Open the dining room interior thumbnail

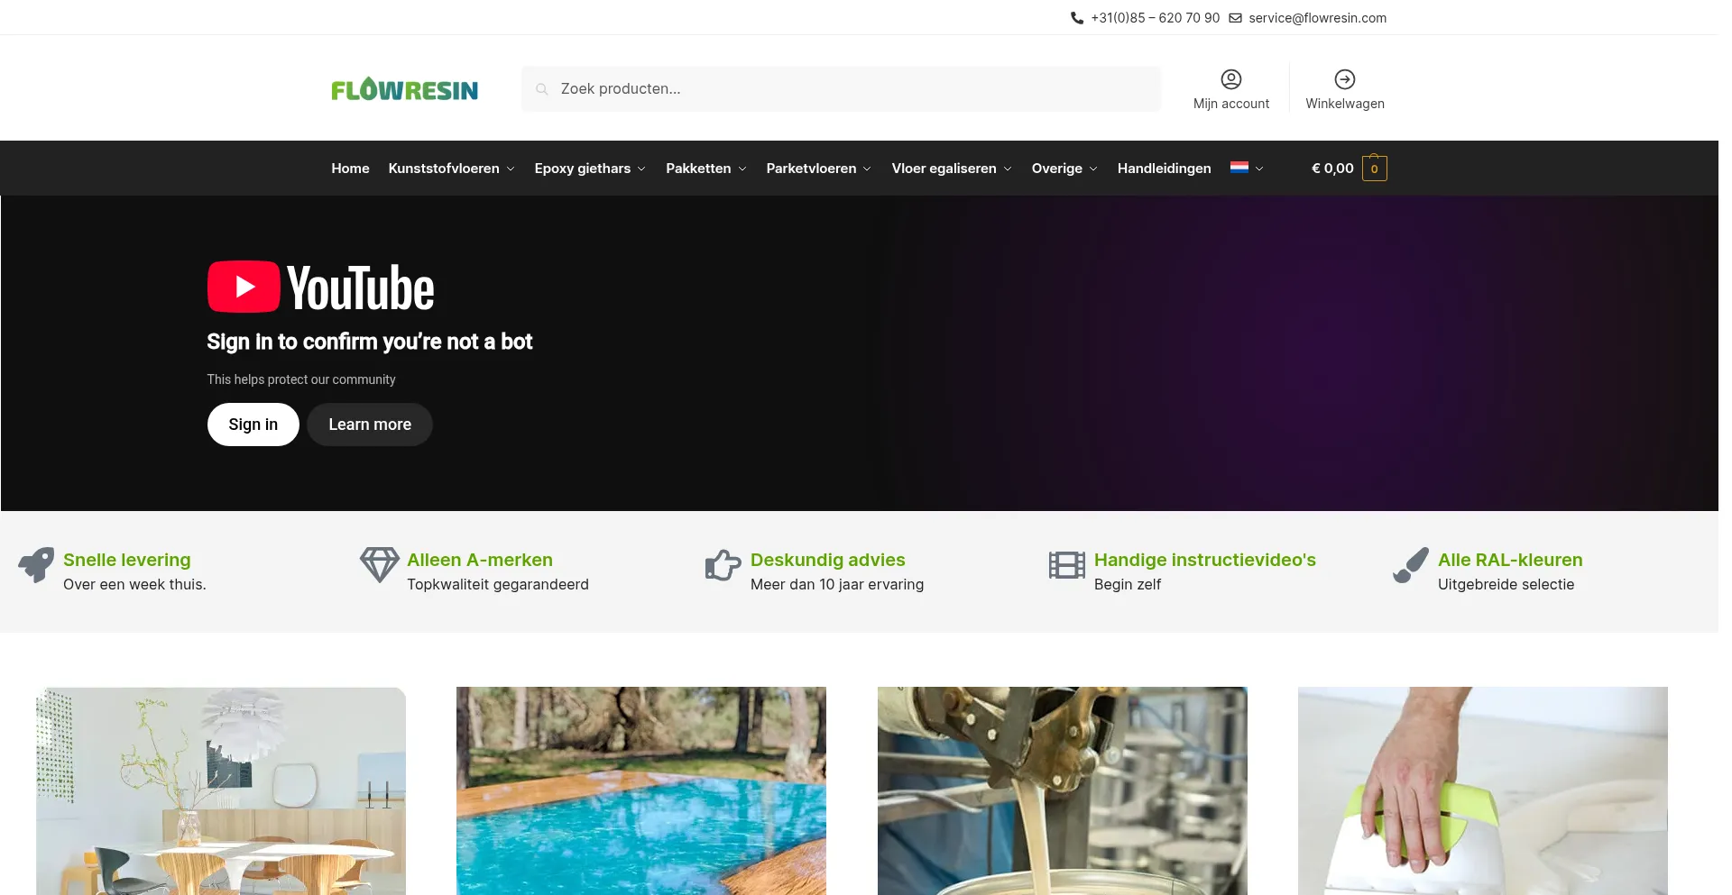(221, 791)
